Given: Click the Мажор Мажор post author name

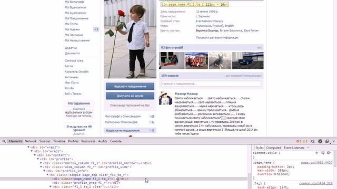Looking at the screenshot, I should [186, 93].
